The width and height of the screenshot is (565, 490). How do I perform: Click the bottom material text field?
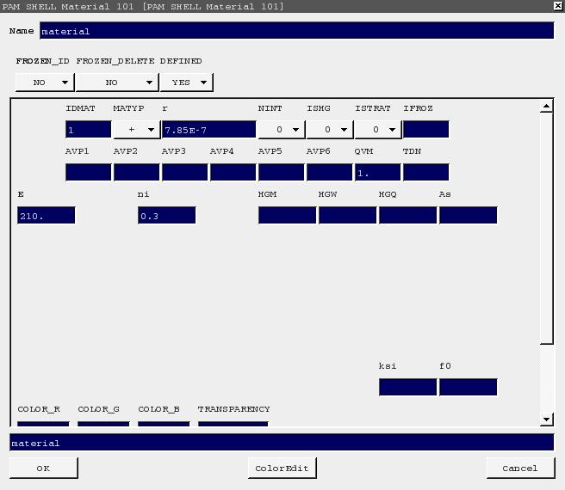(282, 443)
